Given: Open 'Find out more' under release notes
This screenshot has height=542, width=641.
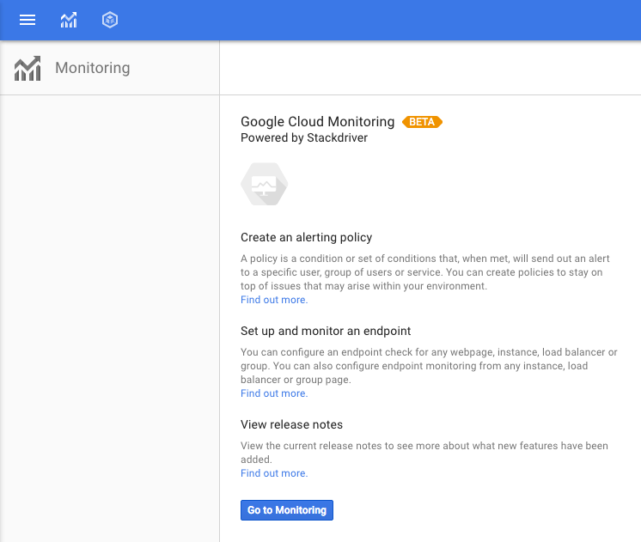Looking at the screenshot, I should tap(273, 473).
